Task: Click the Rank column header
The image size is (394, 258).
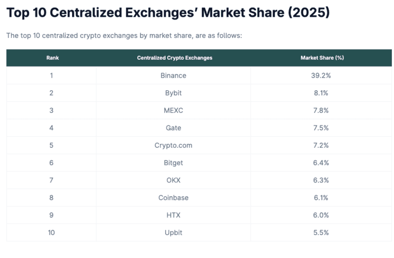Action: click(x=52, y=58)
